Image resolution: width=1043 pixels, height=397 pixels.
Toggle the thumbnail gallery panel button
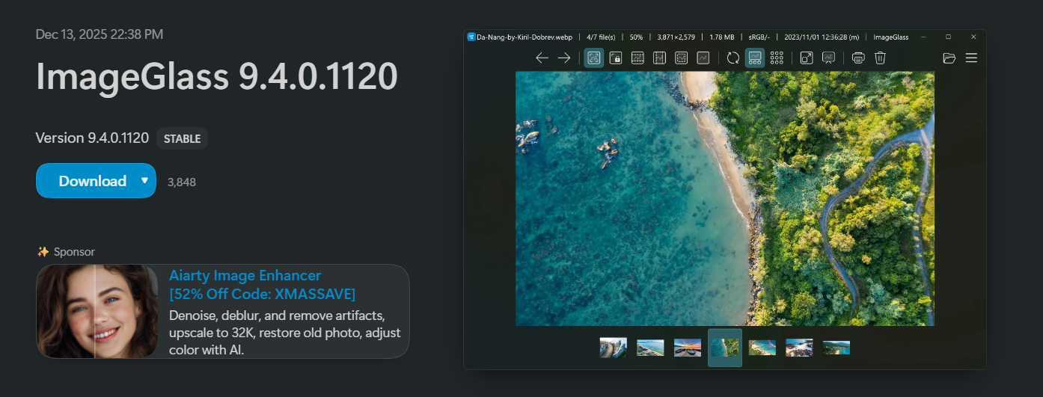[x=755, y=58]
